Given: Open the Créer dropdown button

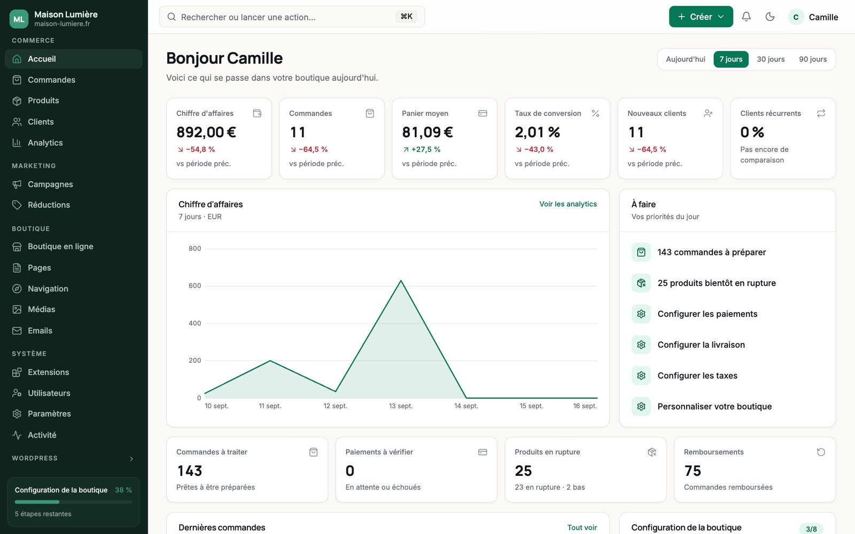Looking at the screenshot, I should tap(701, 17).
